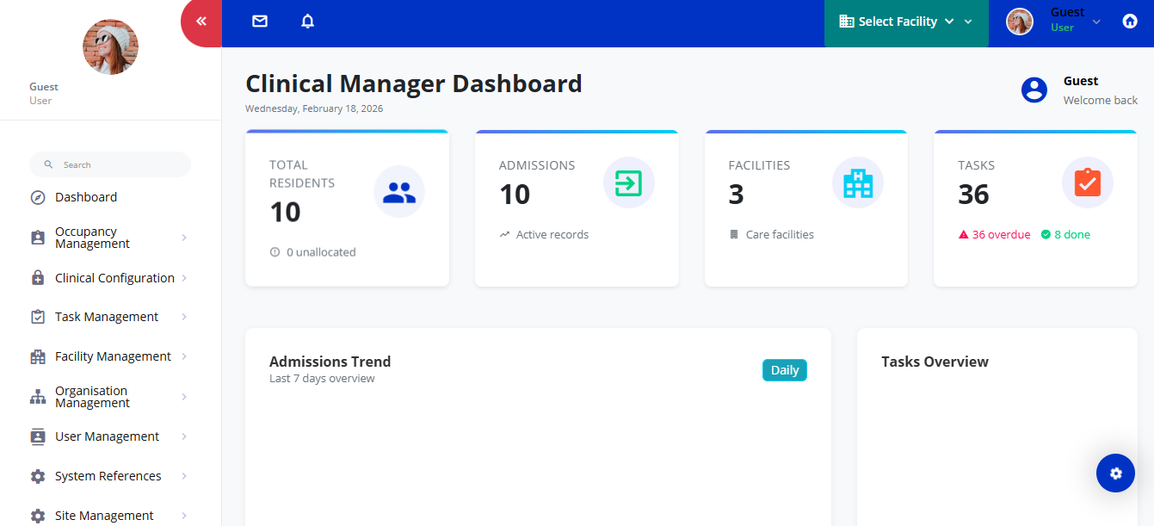Toggle the Daily view badge
Screen dimensions: 1154x526
click(784, 370)
